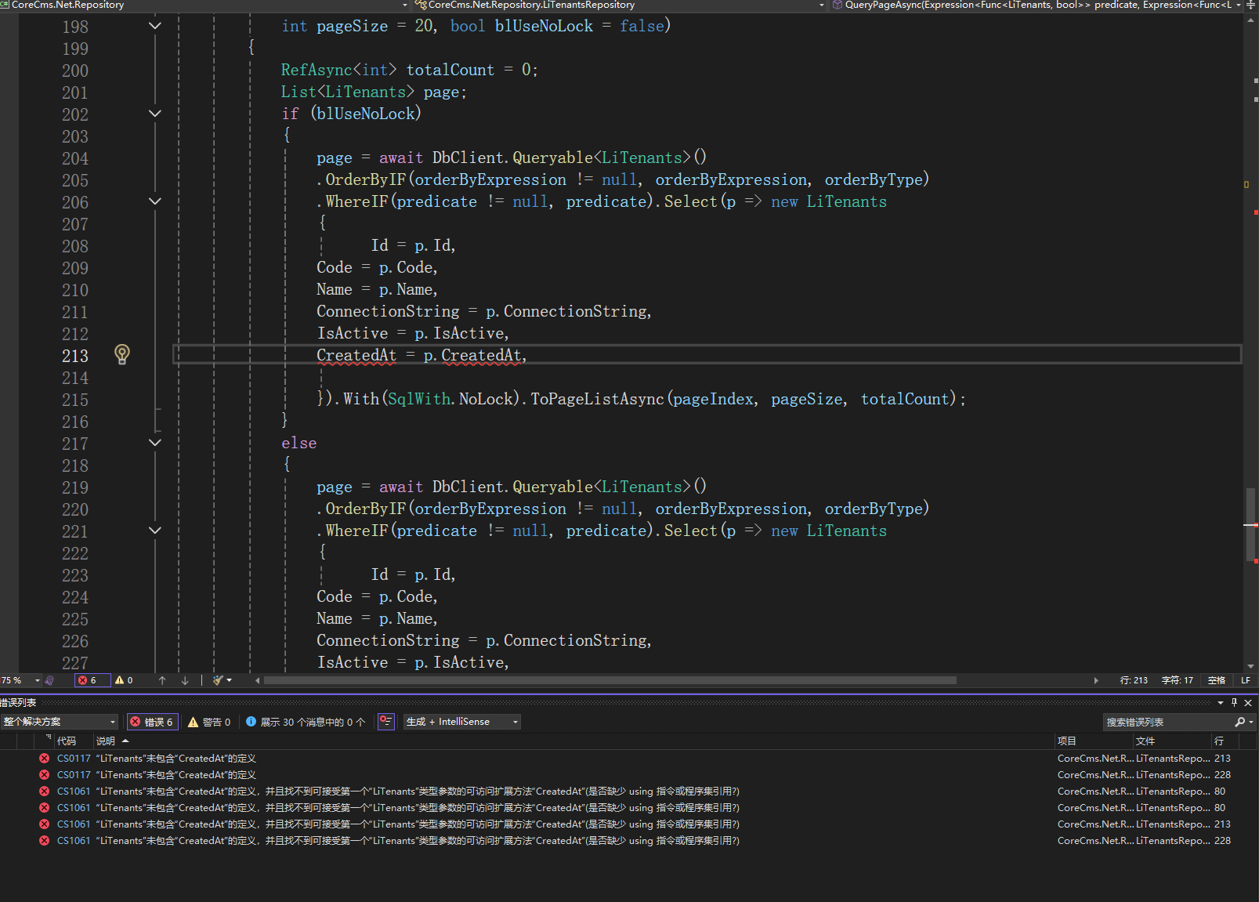Click the project icon beside CoreCms.Net.Repository dropdown
Screen dimensions: 1259x902
pyautogui.click(x=5, y=5)
